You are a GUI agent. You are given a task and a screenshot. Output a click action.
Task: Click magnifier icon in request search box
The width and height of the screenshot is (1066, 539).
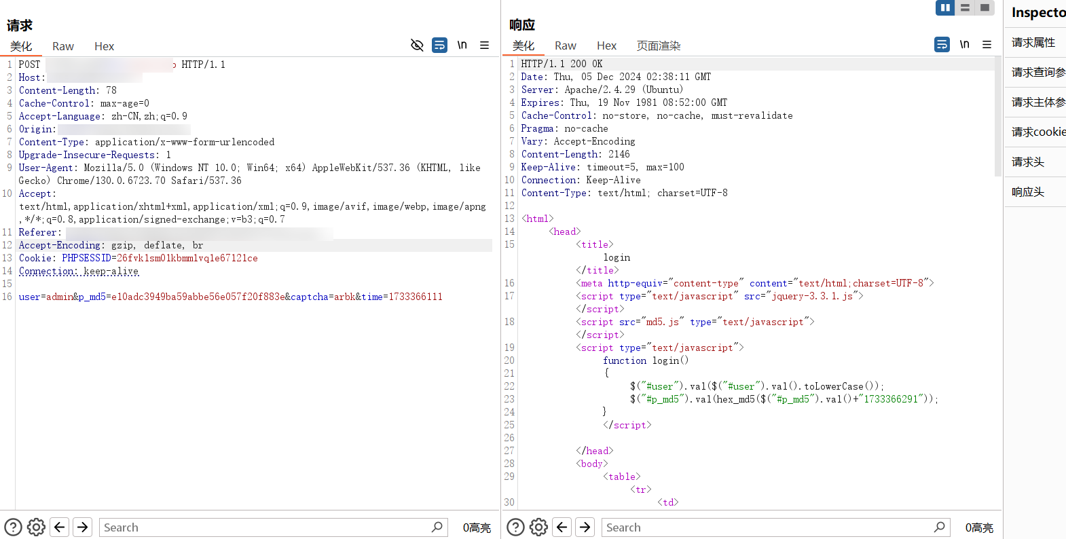point(437,527)
